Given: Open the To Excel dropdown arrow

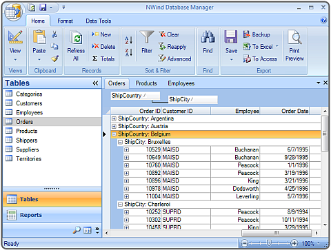Looking at the screenshot, I should click(277, 46).
